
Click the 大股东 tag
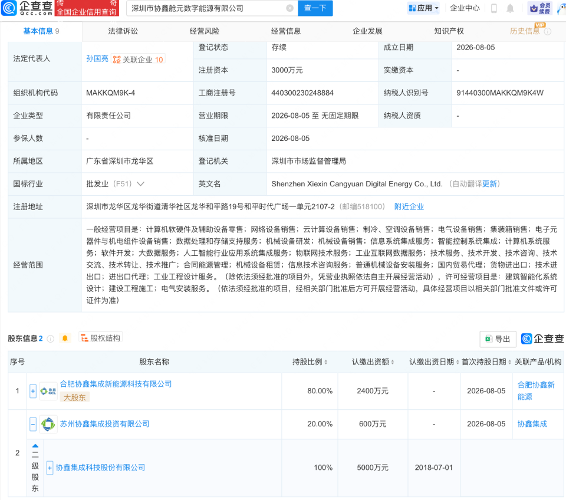(75, 397)
